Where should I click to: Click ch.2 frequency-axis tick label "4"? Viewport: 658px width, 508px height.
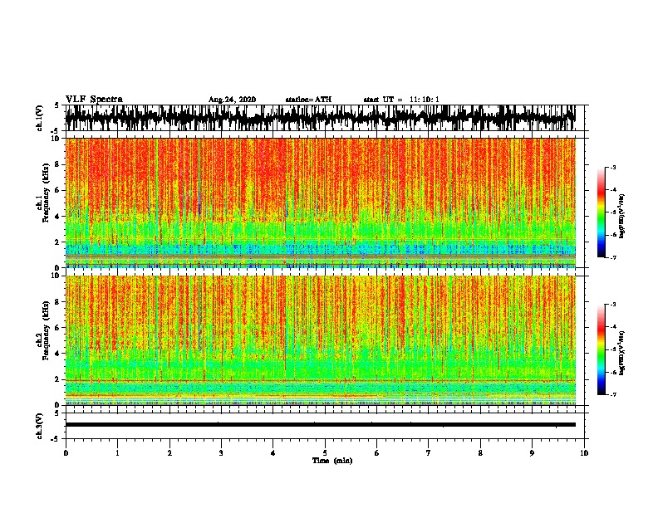(57, 354)
